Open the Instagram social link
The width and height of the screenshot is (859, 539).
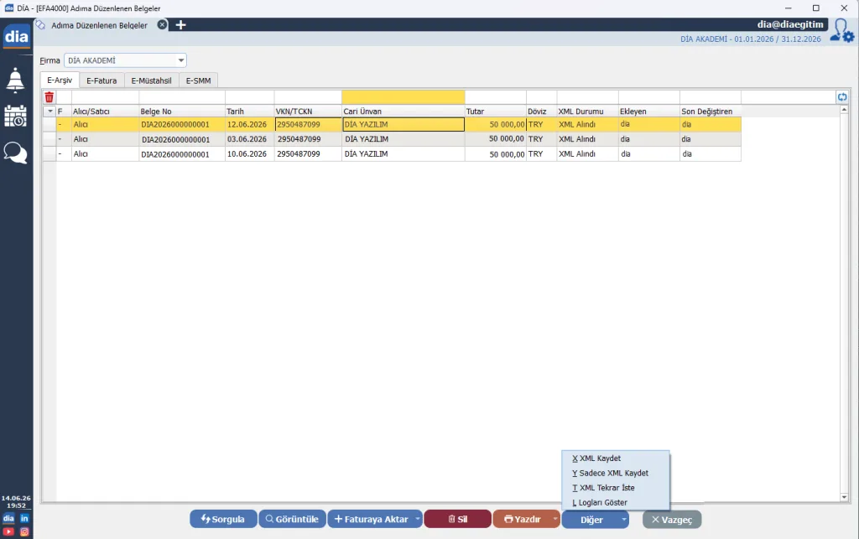point(24,531)
